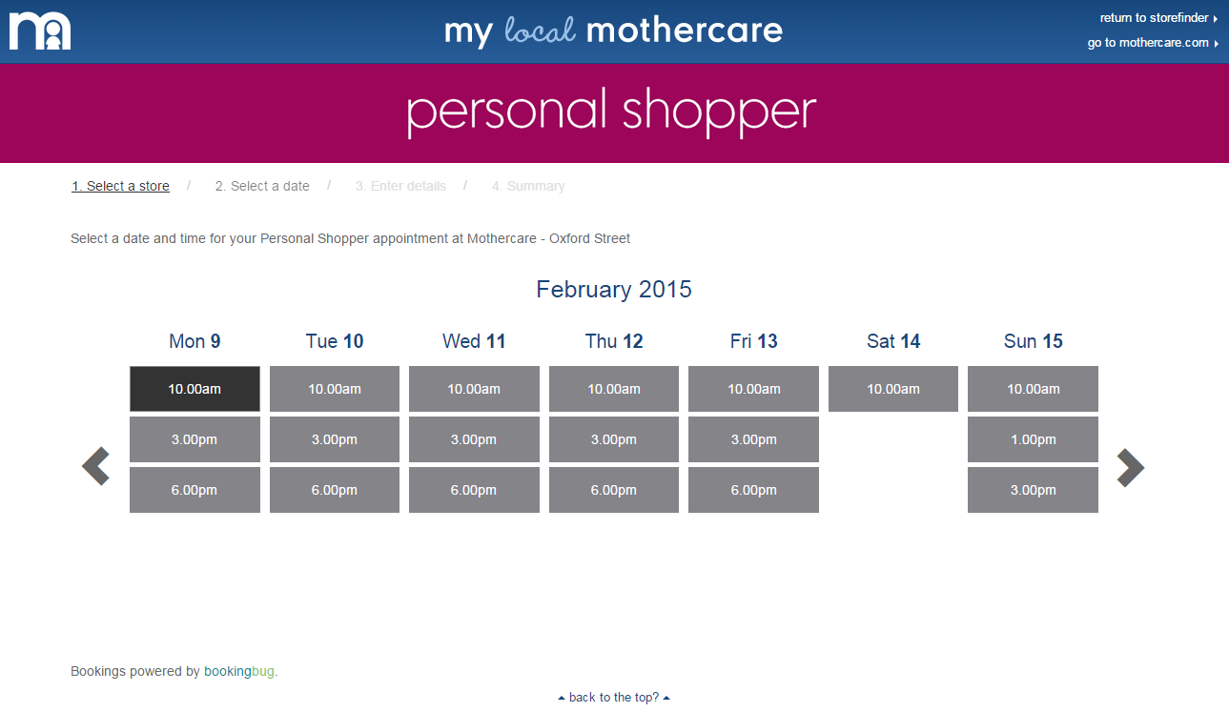1229x712 pixels.
Task: Select the '2. Select a date' step
Action: 262,187
